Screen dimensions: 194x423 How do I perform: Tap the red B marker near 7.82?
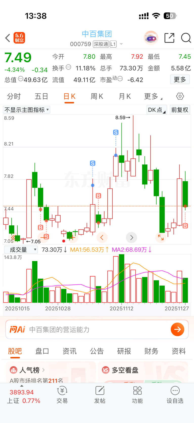coord(99,196)
